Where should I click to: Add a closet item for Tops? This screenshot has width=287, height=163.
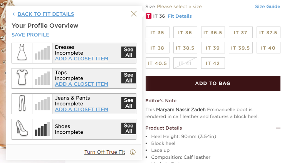[82, 84]
